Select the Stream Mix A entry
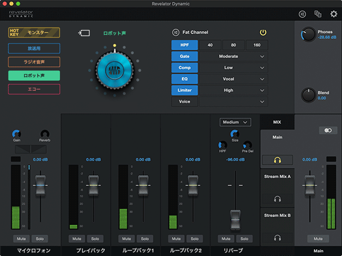 point(277,176)
